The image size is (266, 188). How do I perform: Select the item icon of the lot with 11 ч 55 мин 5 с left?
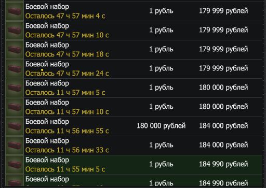tap(15, 165)
